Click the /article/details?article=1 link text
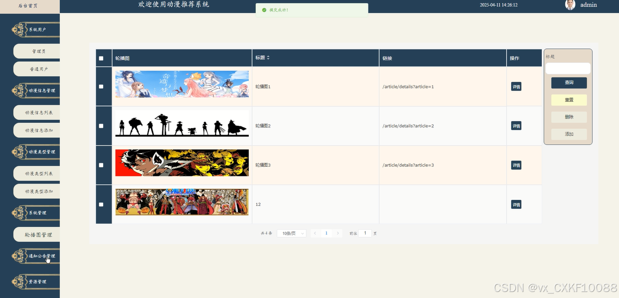 (408, 87)
